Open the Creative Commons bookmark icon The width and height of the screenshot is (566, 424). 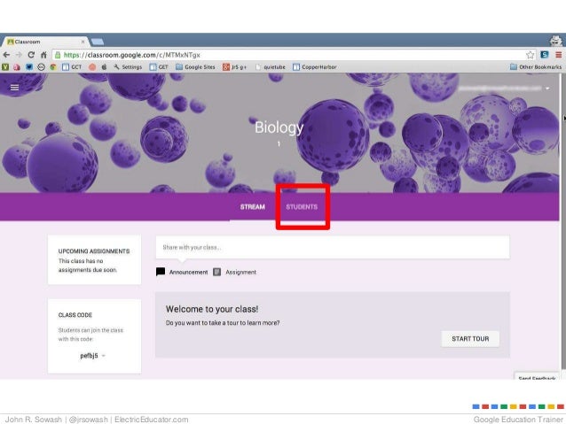pos(41,67)
